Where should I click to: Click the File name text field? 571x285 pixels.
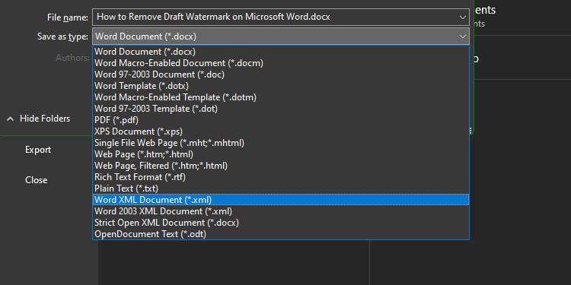(281, 17)
